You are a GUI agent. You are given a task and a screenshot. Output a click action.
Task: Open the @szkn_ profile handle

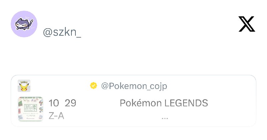pyautogui.click(x=62, y=32)
